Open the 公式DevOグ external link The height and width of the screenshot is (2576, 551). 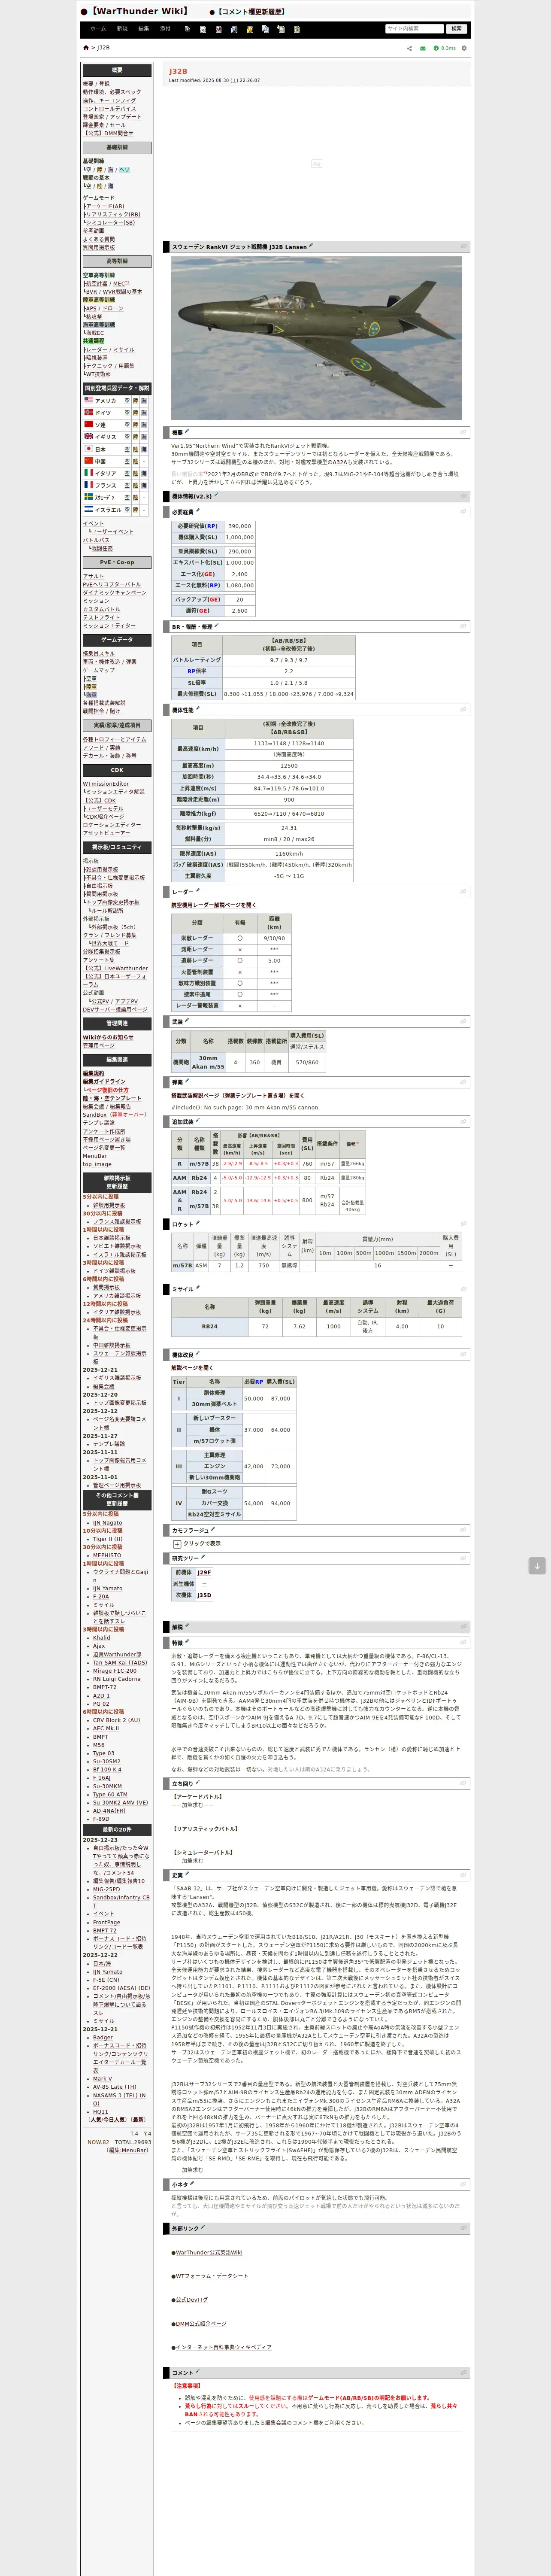pyautogui.click(x=192, y=2300)
